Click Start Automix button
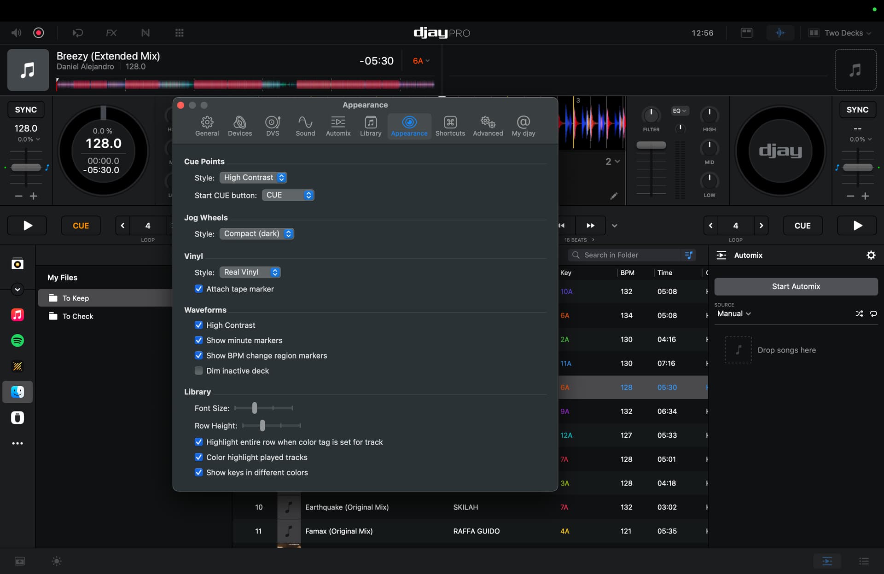Image resolution: width=884 pixels, height=574 pixels. click(796, 286)
